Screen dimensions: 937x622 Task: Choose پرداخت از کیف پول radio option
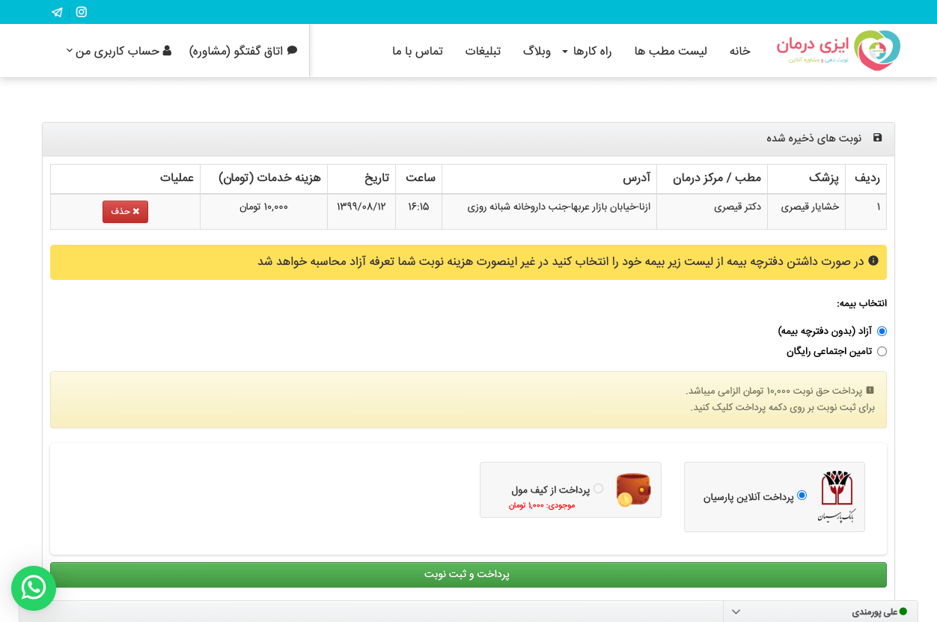point(598,489)
